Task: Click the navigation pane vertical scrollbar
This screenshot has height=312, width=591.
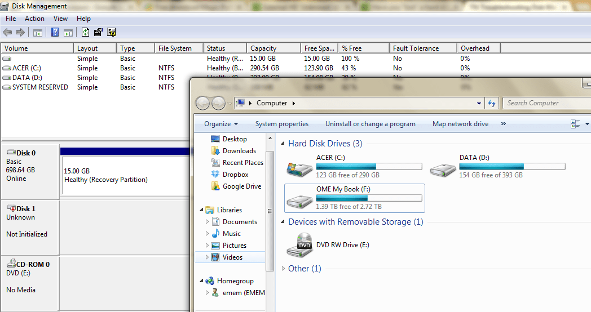Action: point(270,211)
